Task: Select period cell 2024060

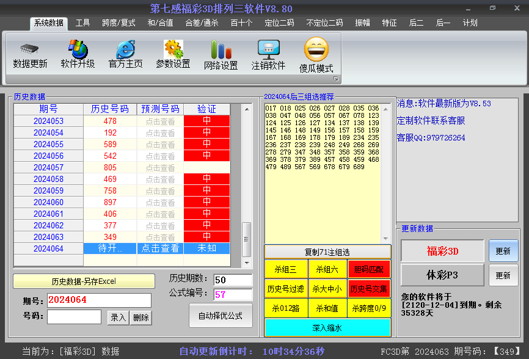Action: [49, 202]
